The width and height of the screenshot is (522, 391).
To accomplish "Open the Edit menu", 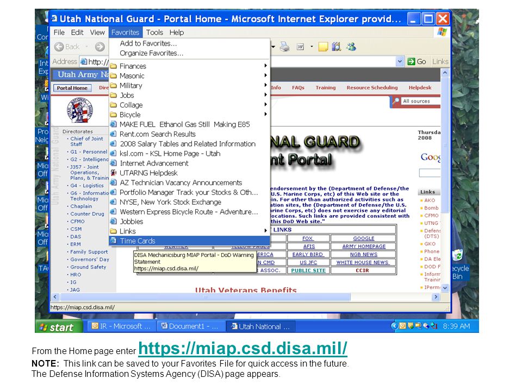I will [x=77, y=33].
